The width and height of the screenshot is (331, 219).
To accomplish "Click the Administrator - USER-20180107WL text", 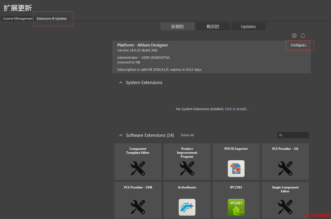I will tap(144, 57).
